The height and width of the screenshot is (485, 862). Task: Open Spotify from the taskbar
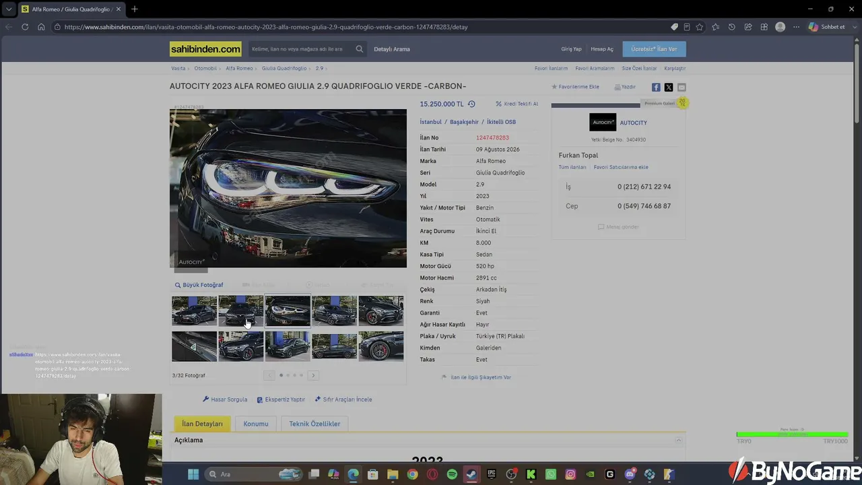coord(452,474)
